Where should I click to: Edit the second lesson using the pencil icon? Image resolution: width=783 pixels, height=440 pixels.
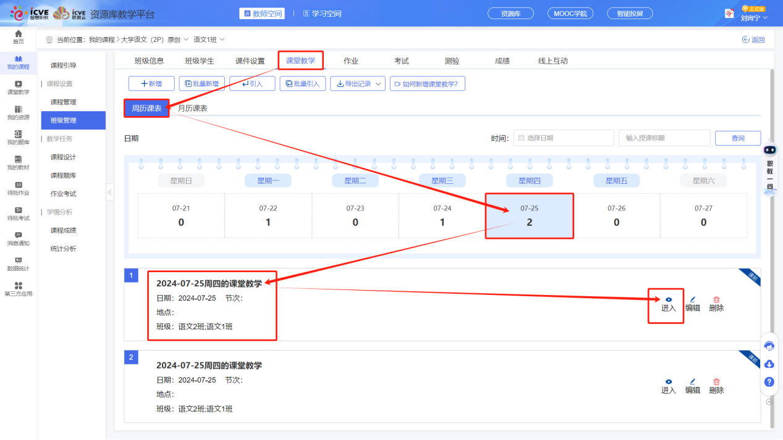point(692,385)
